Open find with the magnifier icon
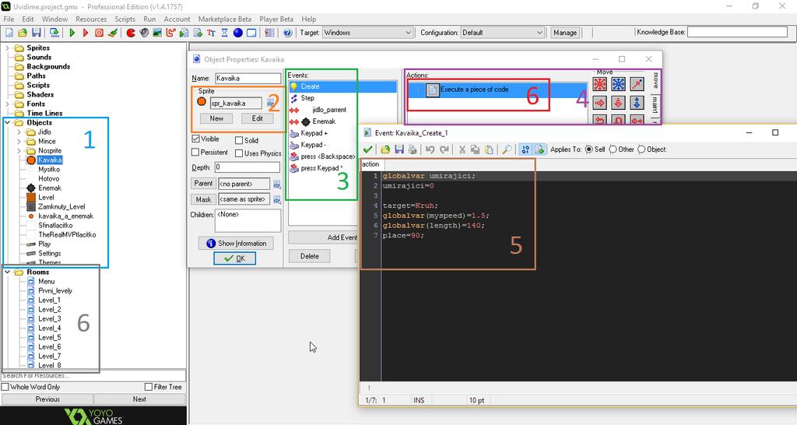 coord(507,149)
